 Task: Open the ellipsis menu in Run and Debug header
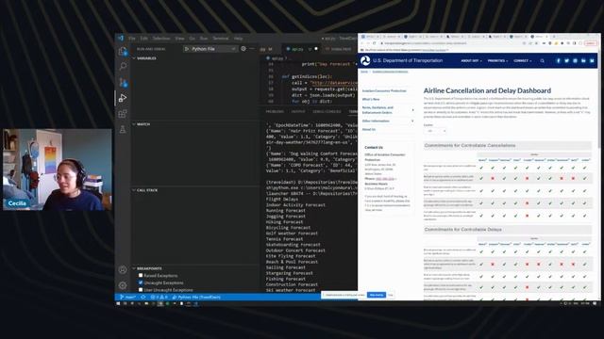[x=252, y=49]
